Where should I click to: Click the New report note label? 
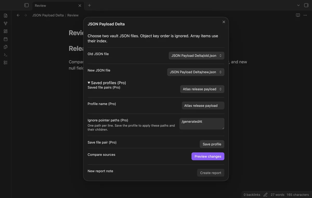click(x=100, y=171)
